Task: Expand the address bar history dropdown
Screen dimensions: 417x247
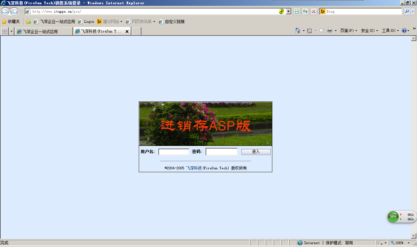Action: tap(289, 12)
